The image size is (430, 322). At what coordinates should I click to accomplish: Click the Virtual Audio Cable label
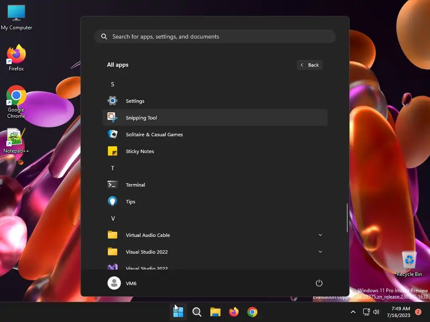tap(148, 235)
